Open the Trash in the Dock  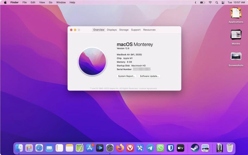tap(230, 148)
